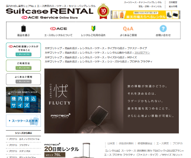Open 機内持込サイズ banner image

click(24, 100)
